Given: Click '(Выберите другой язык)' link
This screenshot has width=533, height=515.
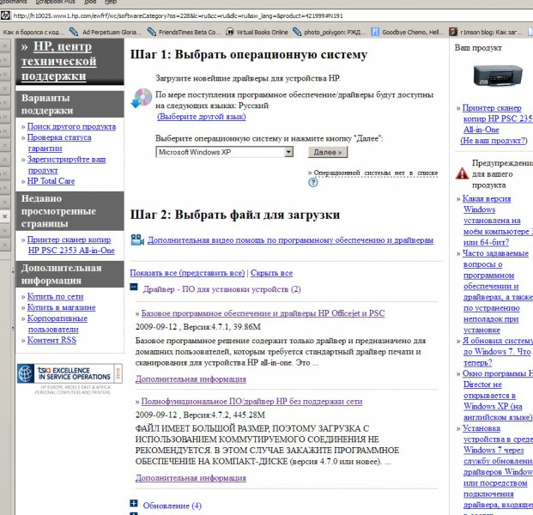Looking at the screenshot, I should (201, 117).
